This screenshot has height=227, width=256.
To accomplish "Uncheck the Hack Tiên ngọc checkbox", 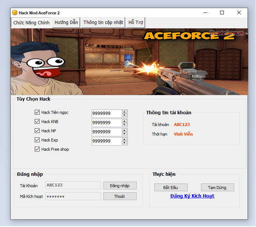I will pyautogui.click(x=37, y=112).
